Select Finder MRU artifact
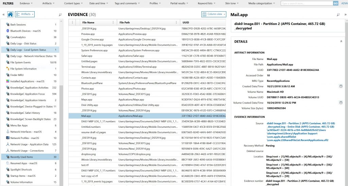 pos(30,75)
